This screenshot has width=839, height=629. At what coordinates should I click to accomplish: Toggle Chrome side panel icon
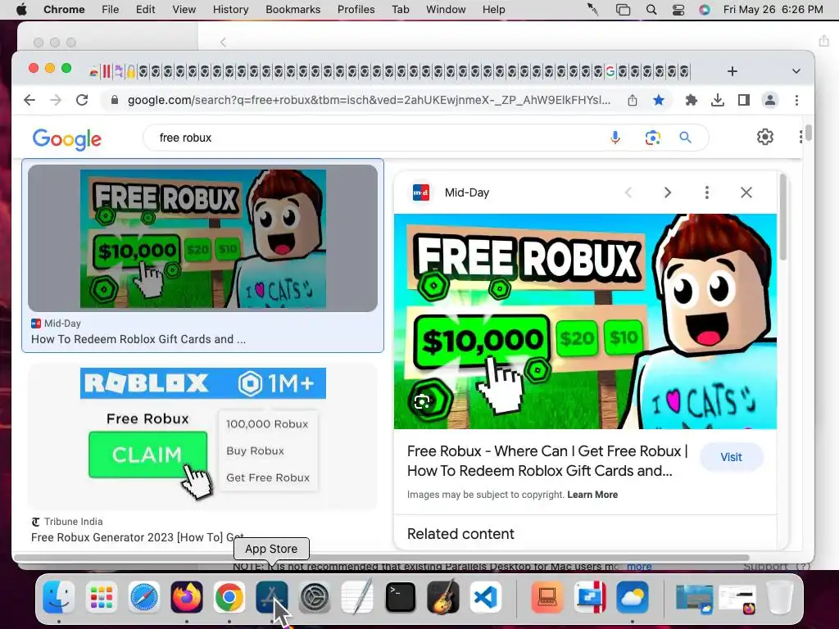744,100
